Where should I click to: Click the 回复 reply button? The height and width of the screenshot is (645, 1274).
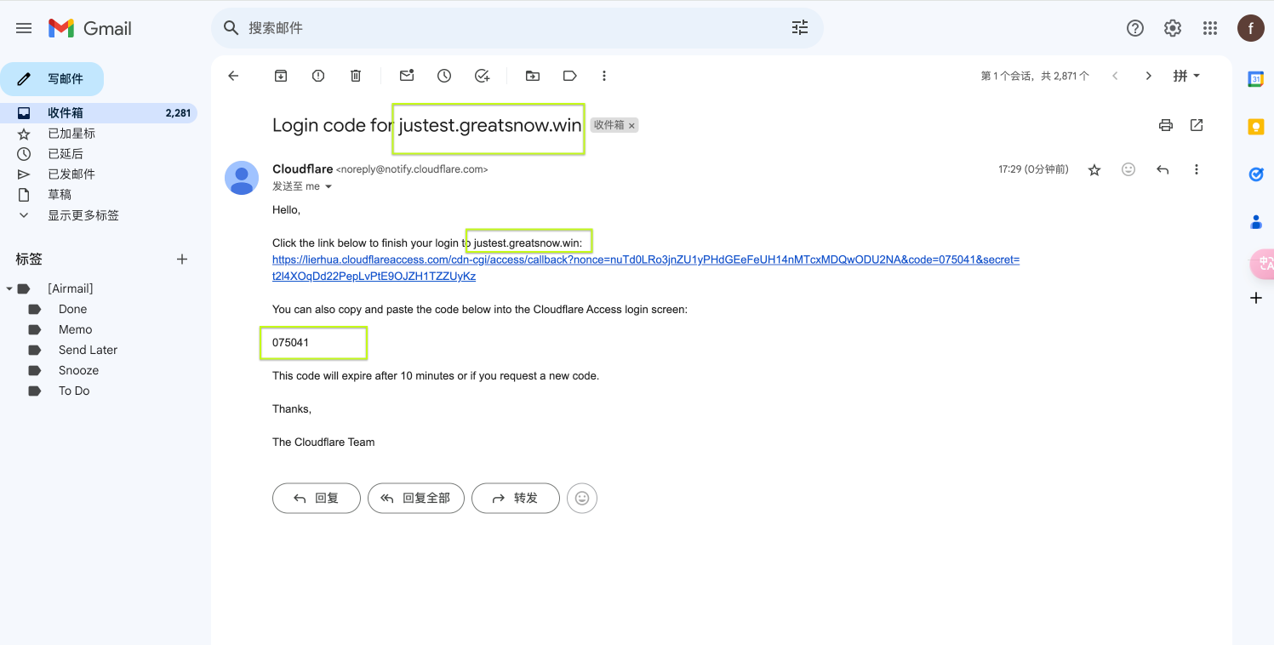pos(317,498)
